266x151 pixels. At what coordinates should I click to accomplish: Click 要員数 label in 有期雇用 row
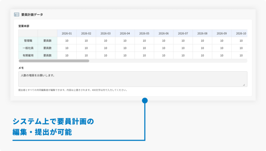click(48, 55)
